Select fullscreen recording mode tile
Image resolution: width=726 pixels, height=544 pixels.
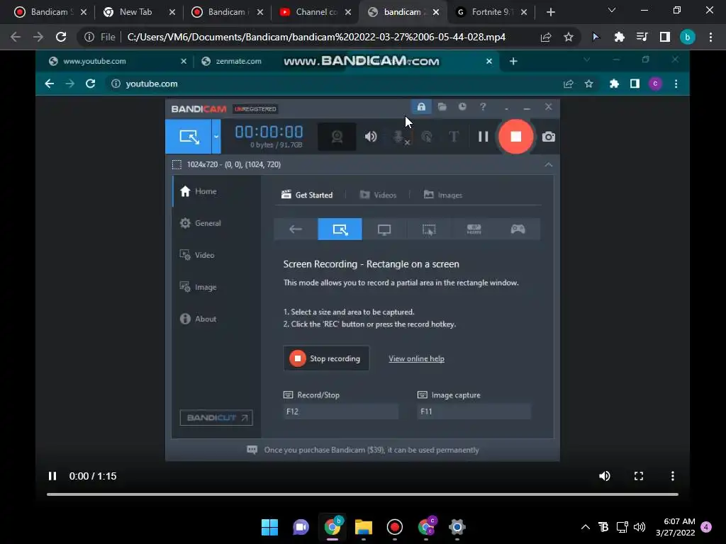[384, 229]
